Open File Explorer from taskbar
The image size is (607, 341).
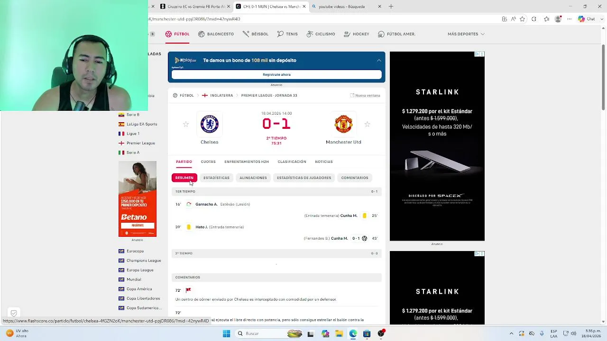[x=339, y=334]
